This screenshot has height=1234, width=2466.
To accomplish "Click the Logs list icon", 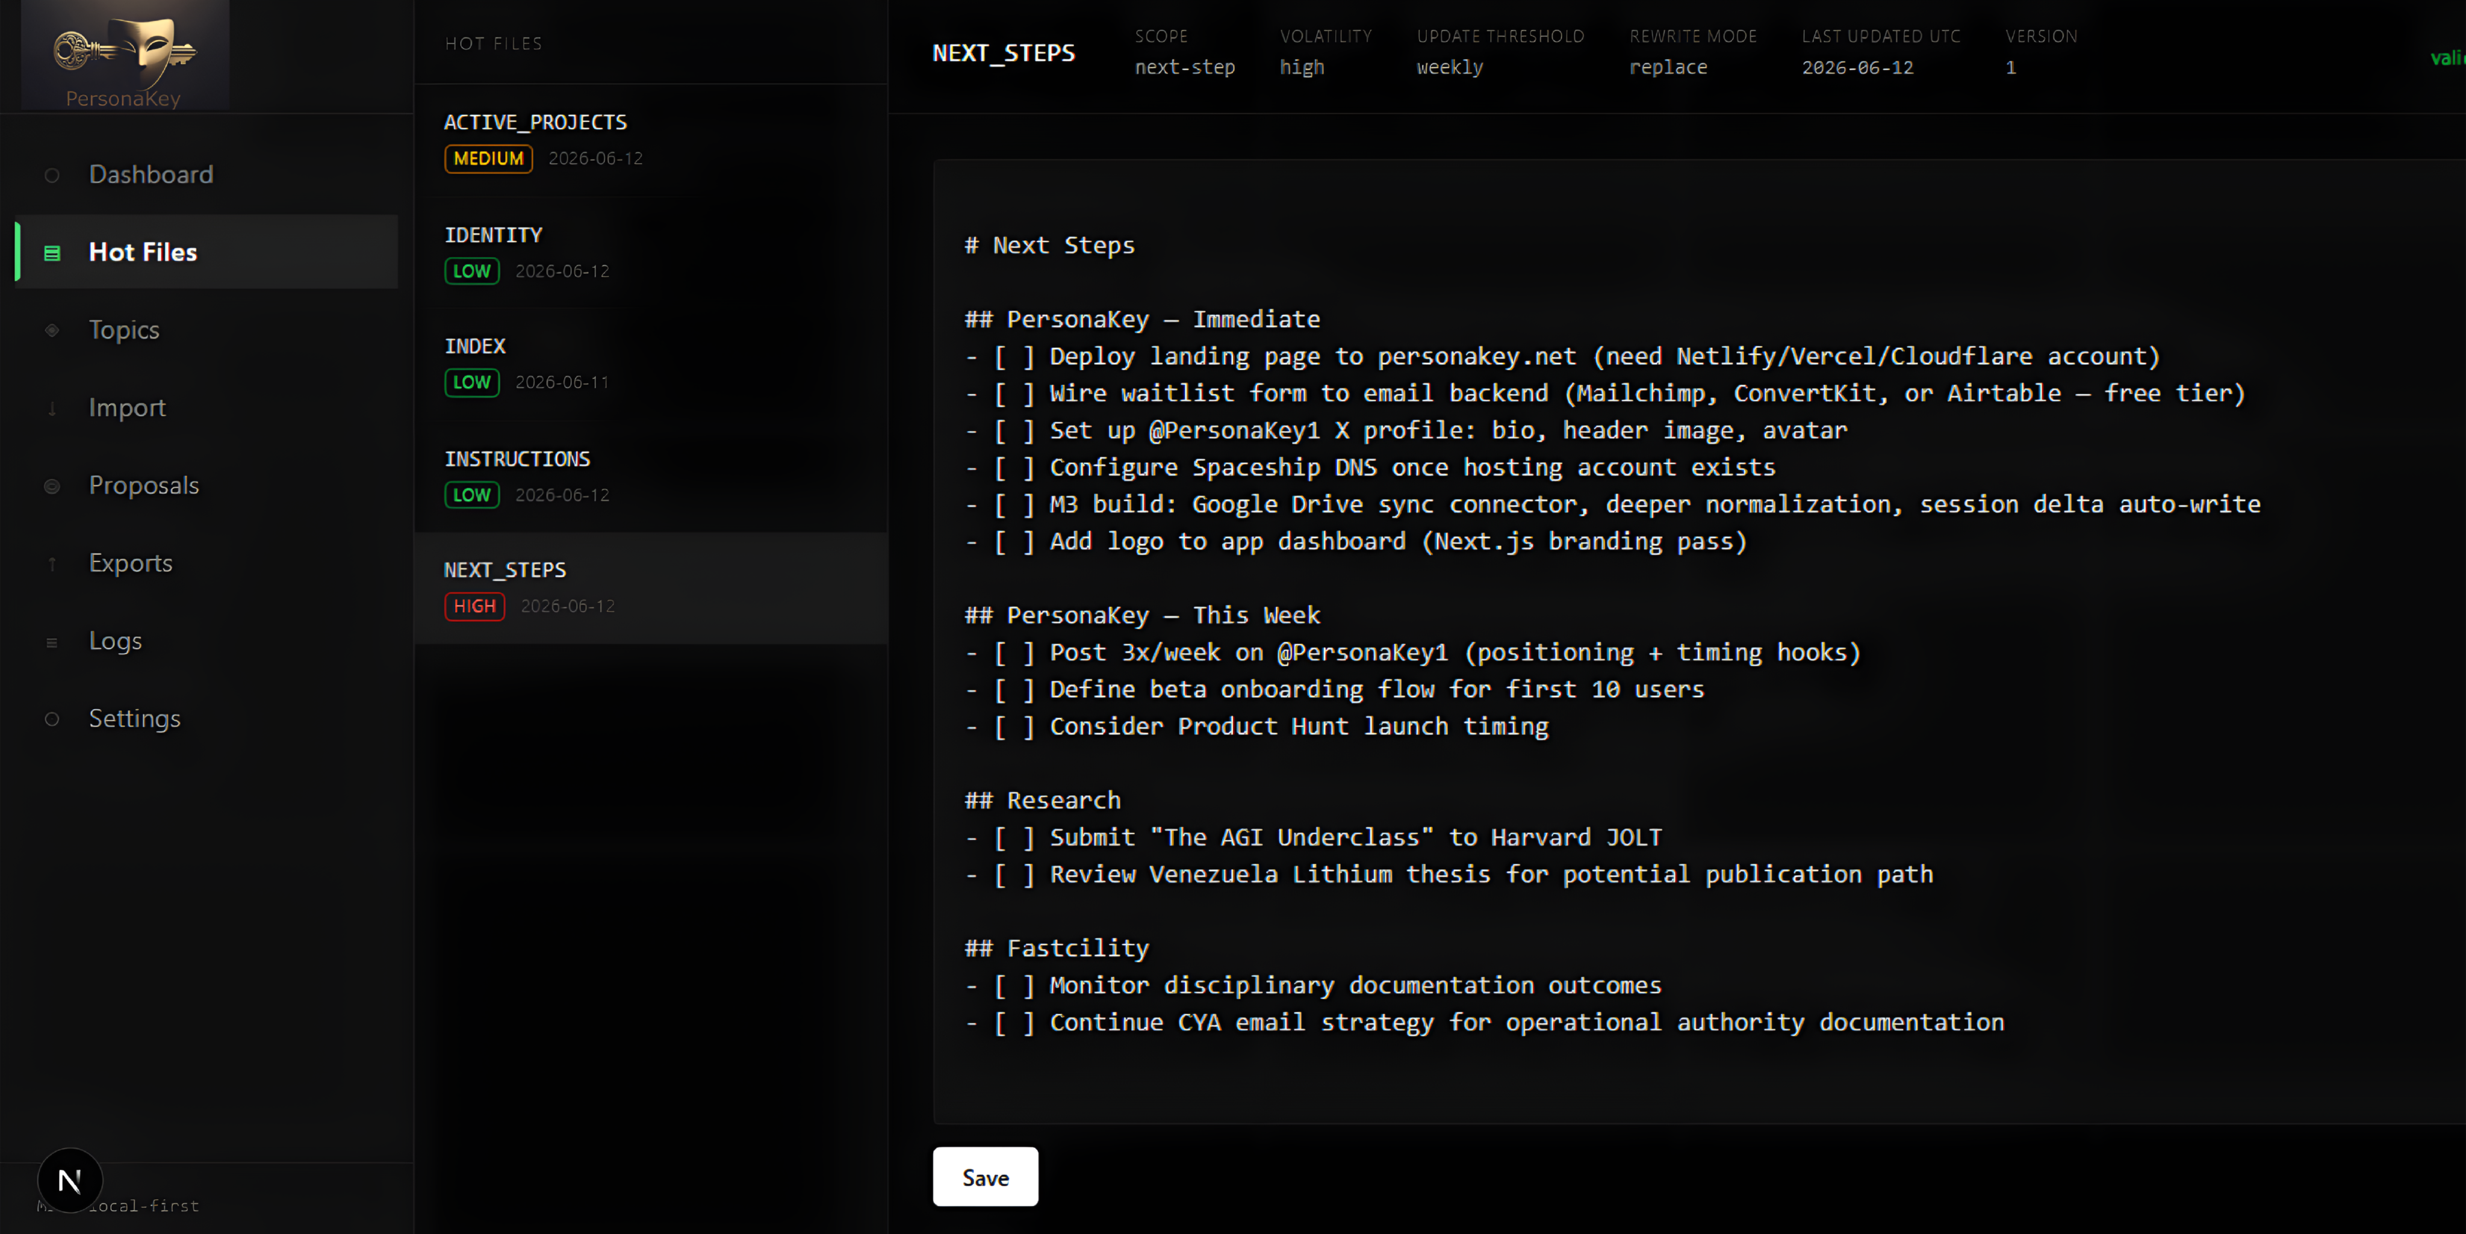I will pyautogui.click(x=52, y=642).
